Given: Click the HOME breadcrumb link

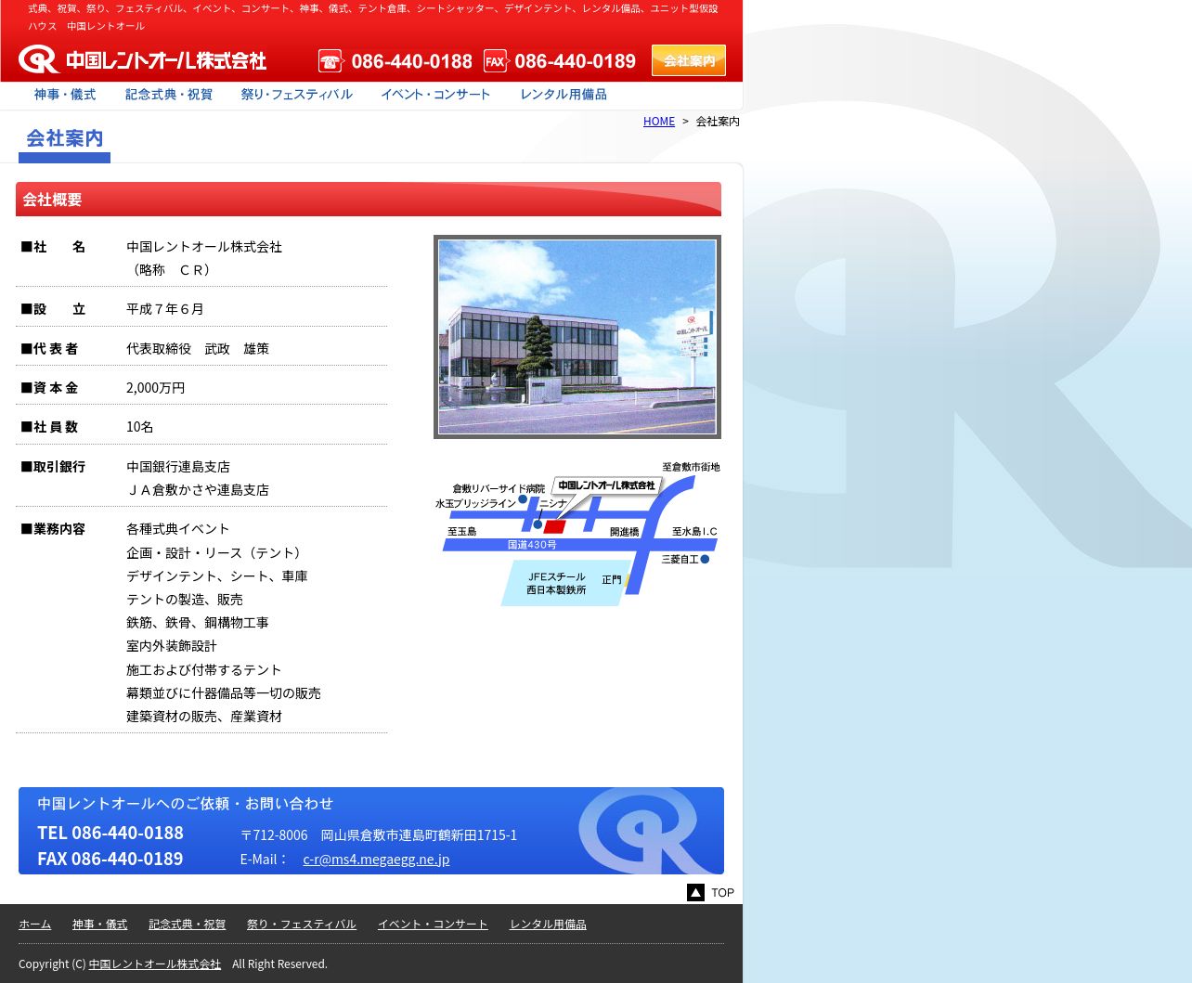Looking at the screenshot, I should click(659, 122).
